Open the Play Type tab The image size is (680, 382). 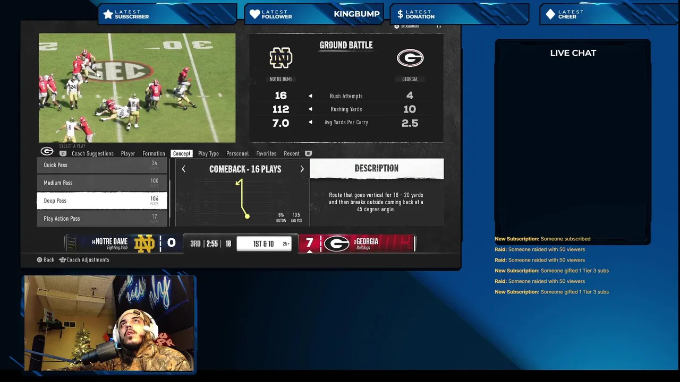coord(208,153)
